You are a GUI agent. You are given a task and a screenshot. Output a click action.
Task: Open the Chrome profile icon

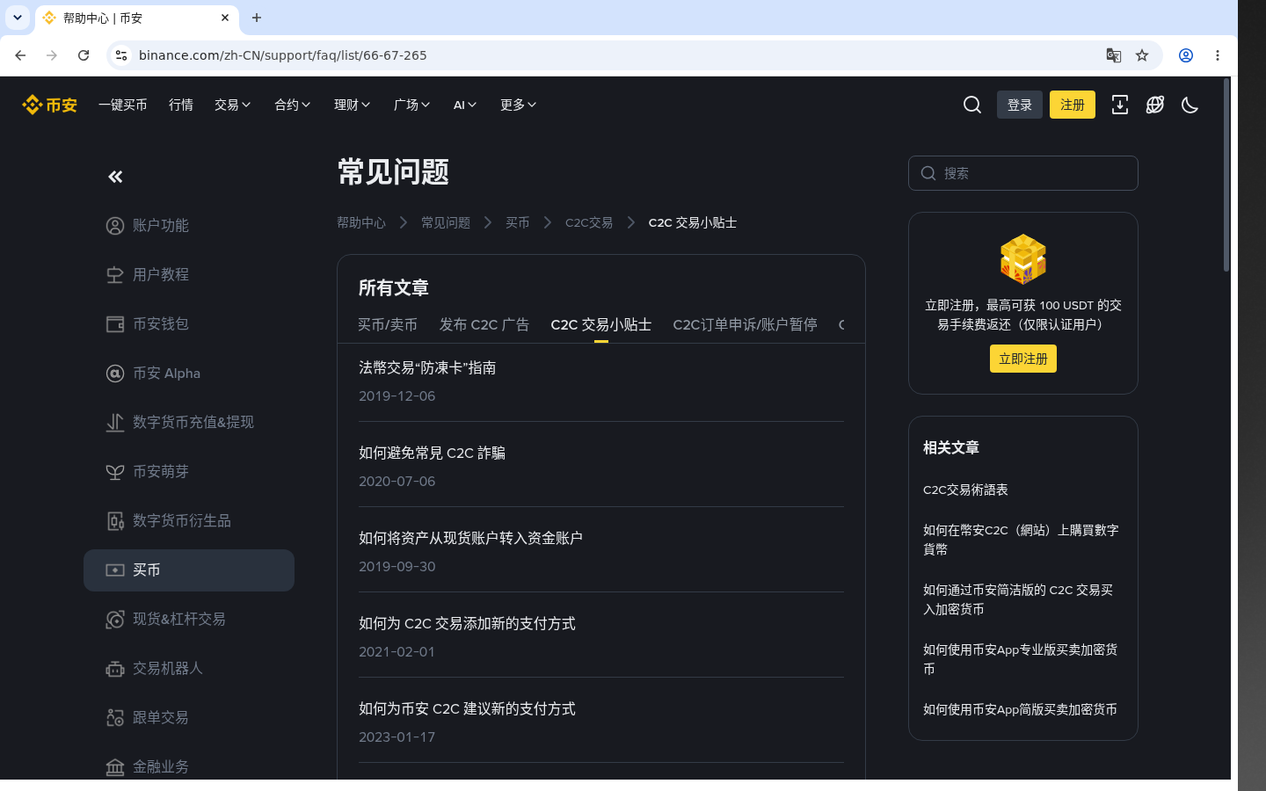coord(1186,55)
